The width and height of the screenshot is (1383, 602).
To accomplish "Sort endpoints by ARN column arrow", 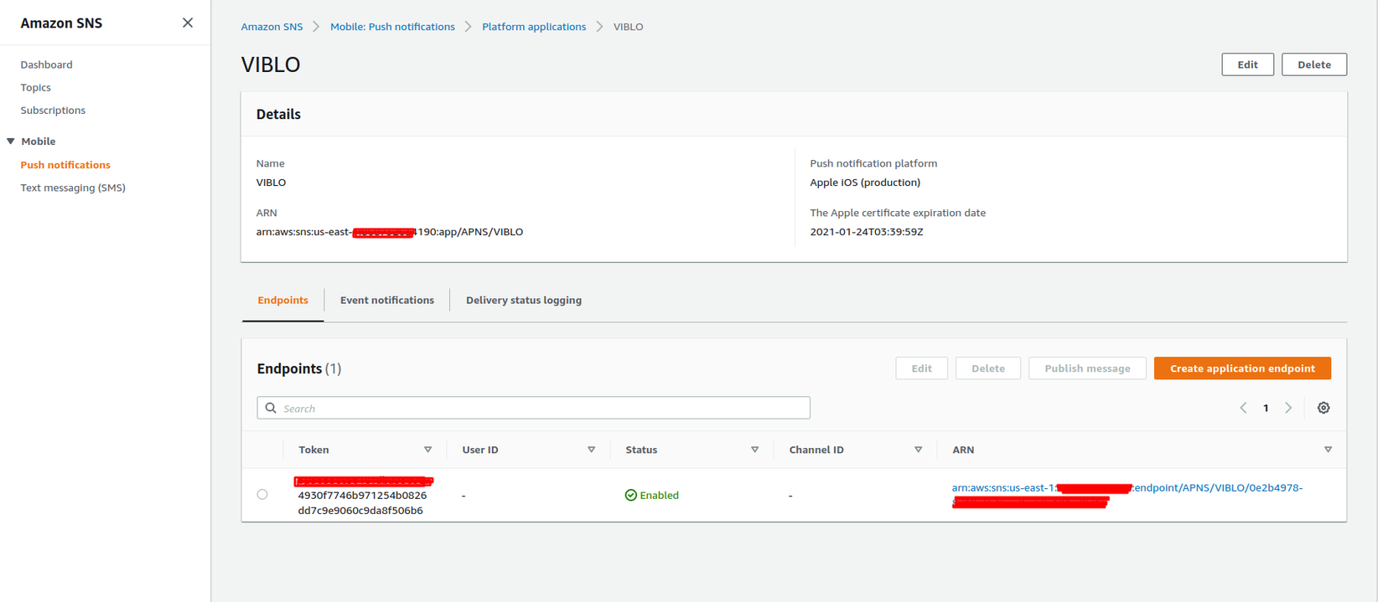I will (x=1328, y=450).
